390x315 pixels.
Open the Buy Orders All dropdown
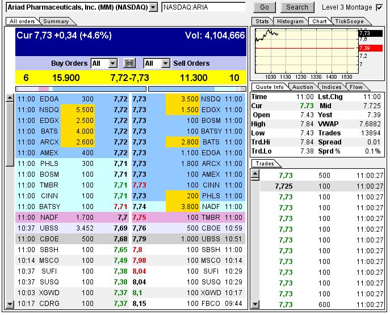click(x=112, y=63)
